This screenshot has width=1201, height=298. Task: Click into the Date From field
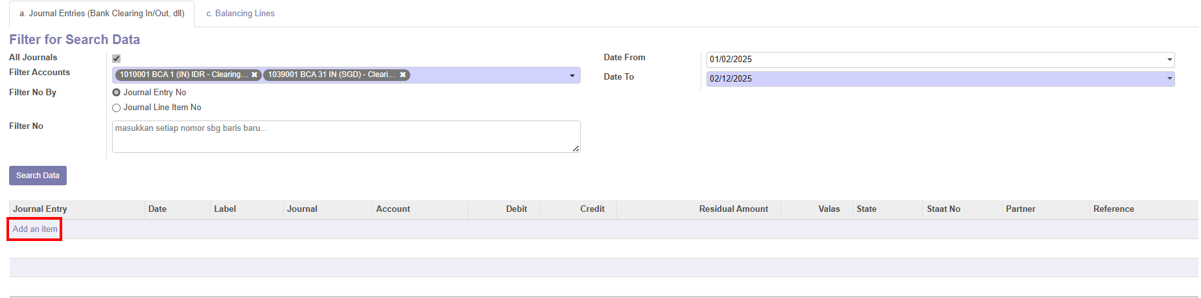click(x=933, y=60)
